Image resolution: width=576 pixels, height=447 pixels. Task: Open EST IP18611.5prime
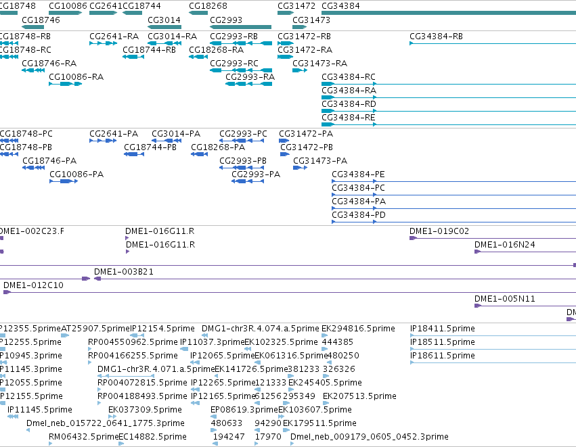click(442, 356)
